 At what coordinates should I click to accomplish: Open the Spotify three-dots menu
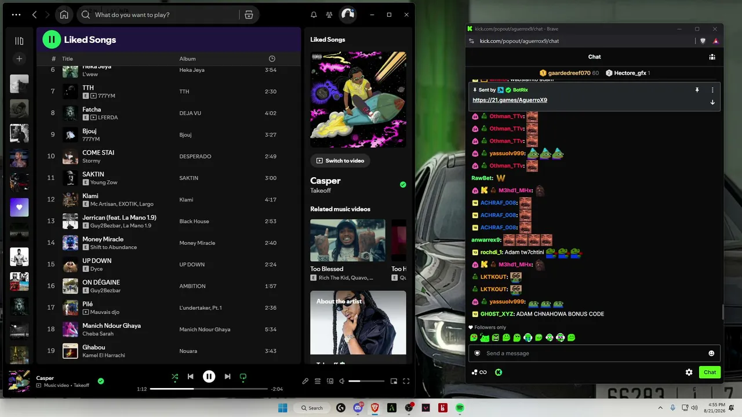pos(16,14)
